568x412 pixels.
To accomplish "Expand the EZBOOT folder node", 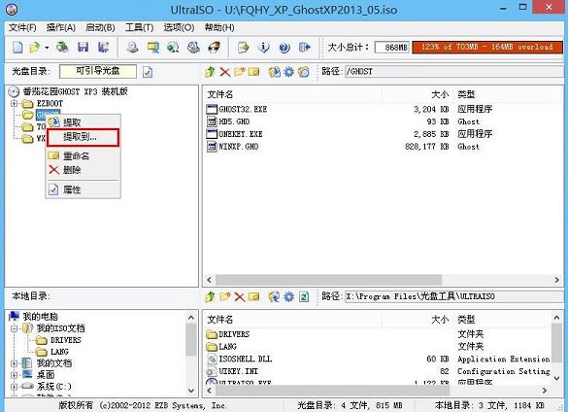I will coord(15,104).
